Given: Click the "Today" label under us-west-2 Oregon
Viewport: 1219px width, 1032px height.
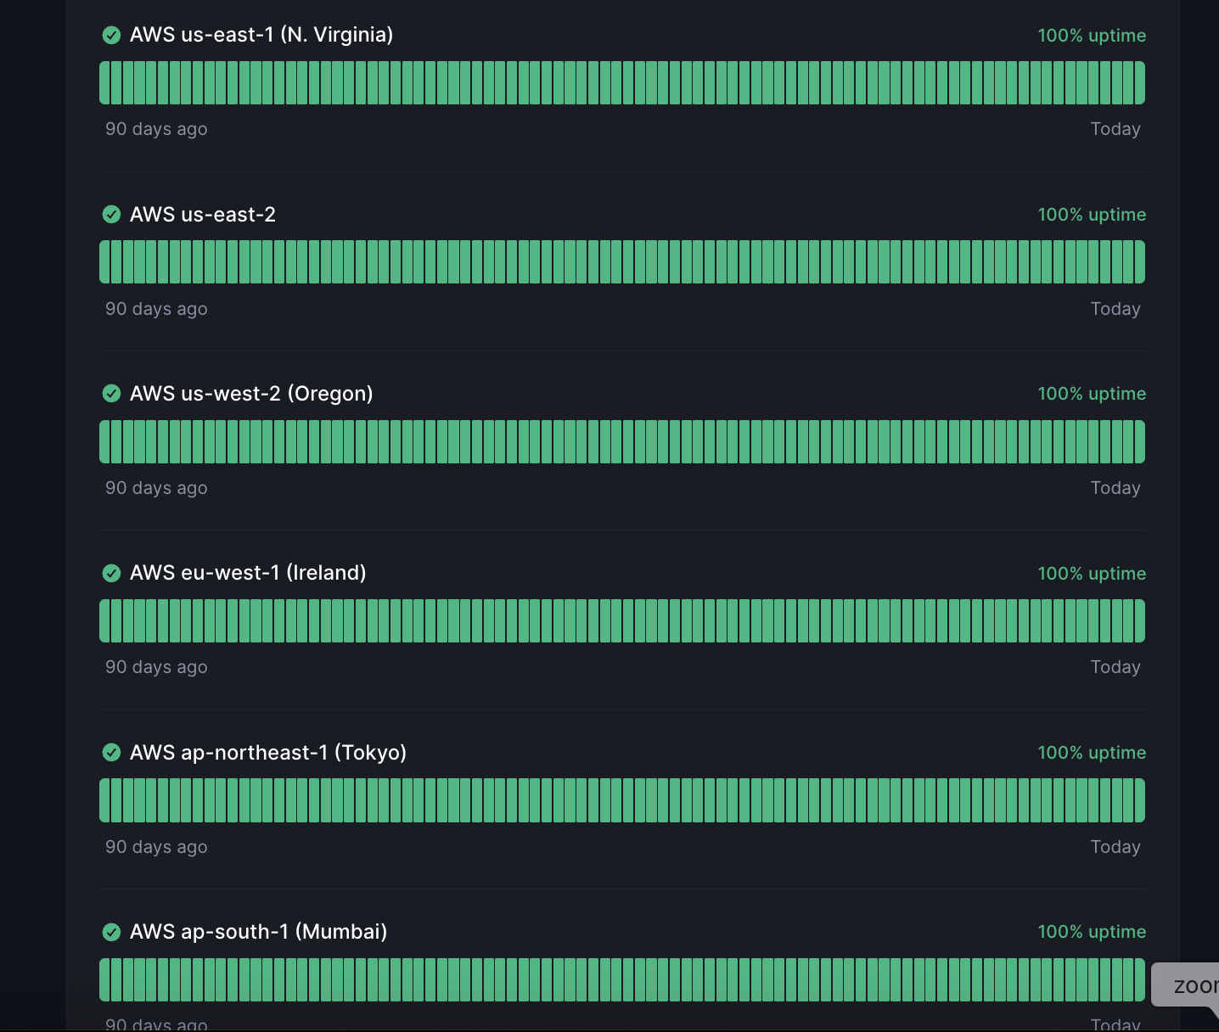Looking at the screenshot, I should (1115, 488).
